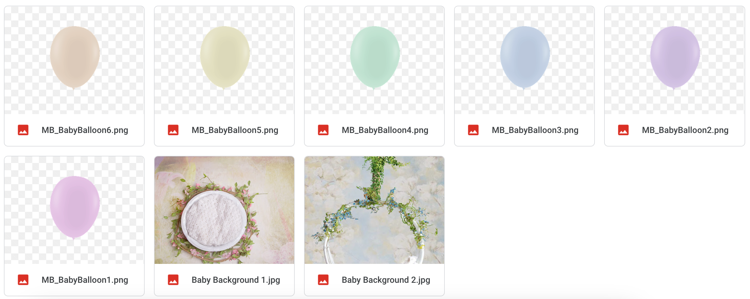Click the image icon beside MB_BabyBalloon6.png
750x299 pixels.
[23, 130]
